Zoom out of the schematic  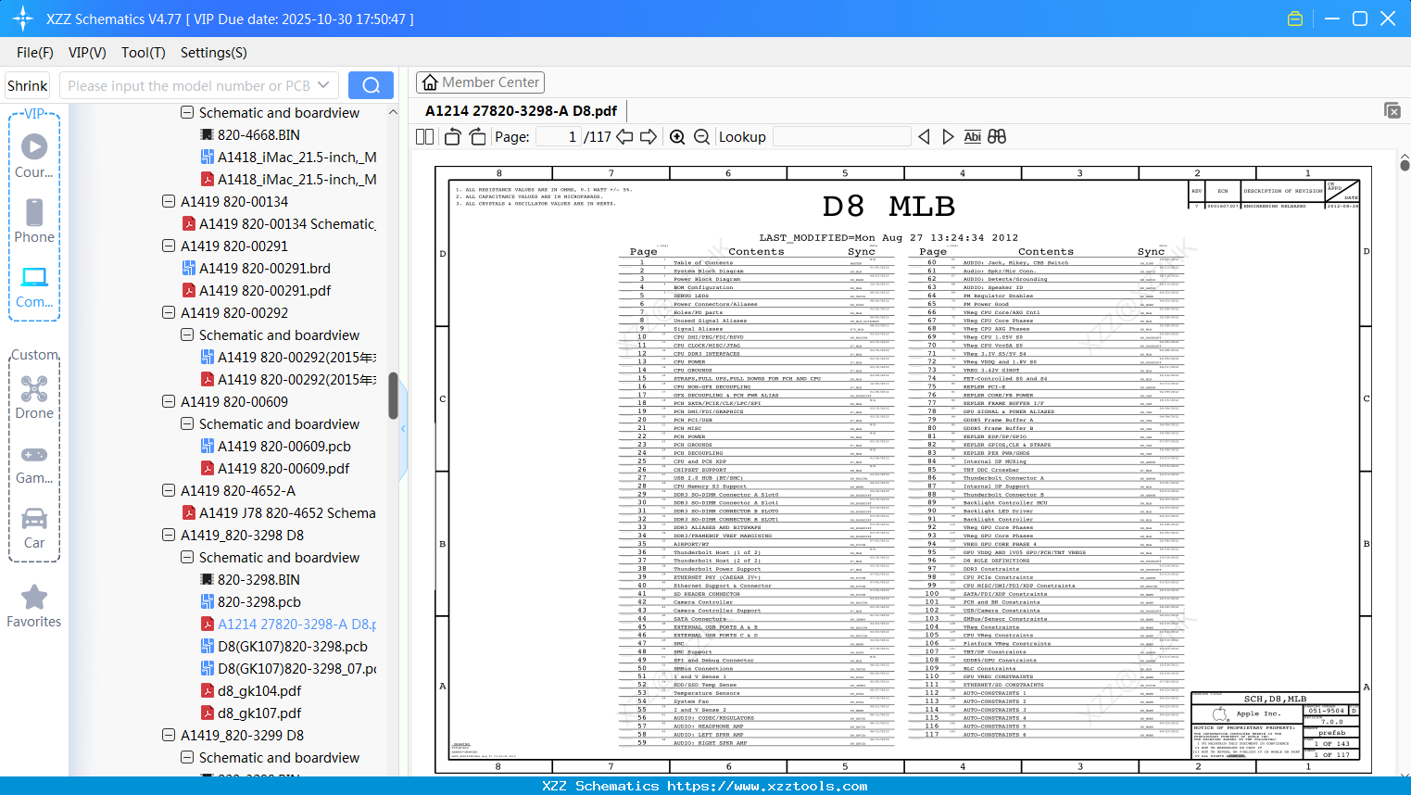pyautogui.click(x=702, y=137)
